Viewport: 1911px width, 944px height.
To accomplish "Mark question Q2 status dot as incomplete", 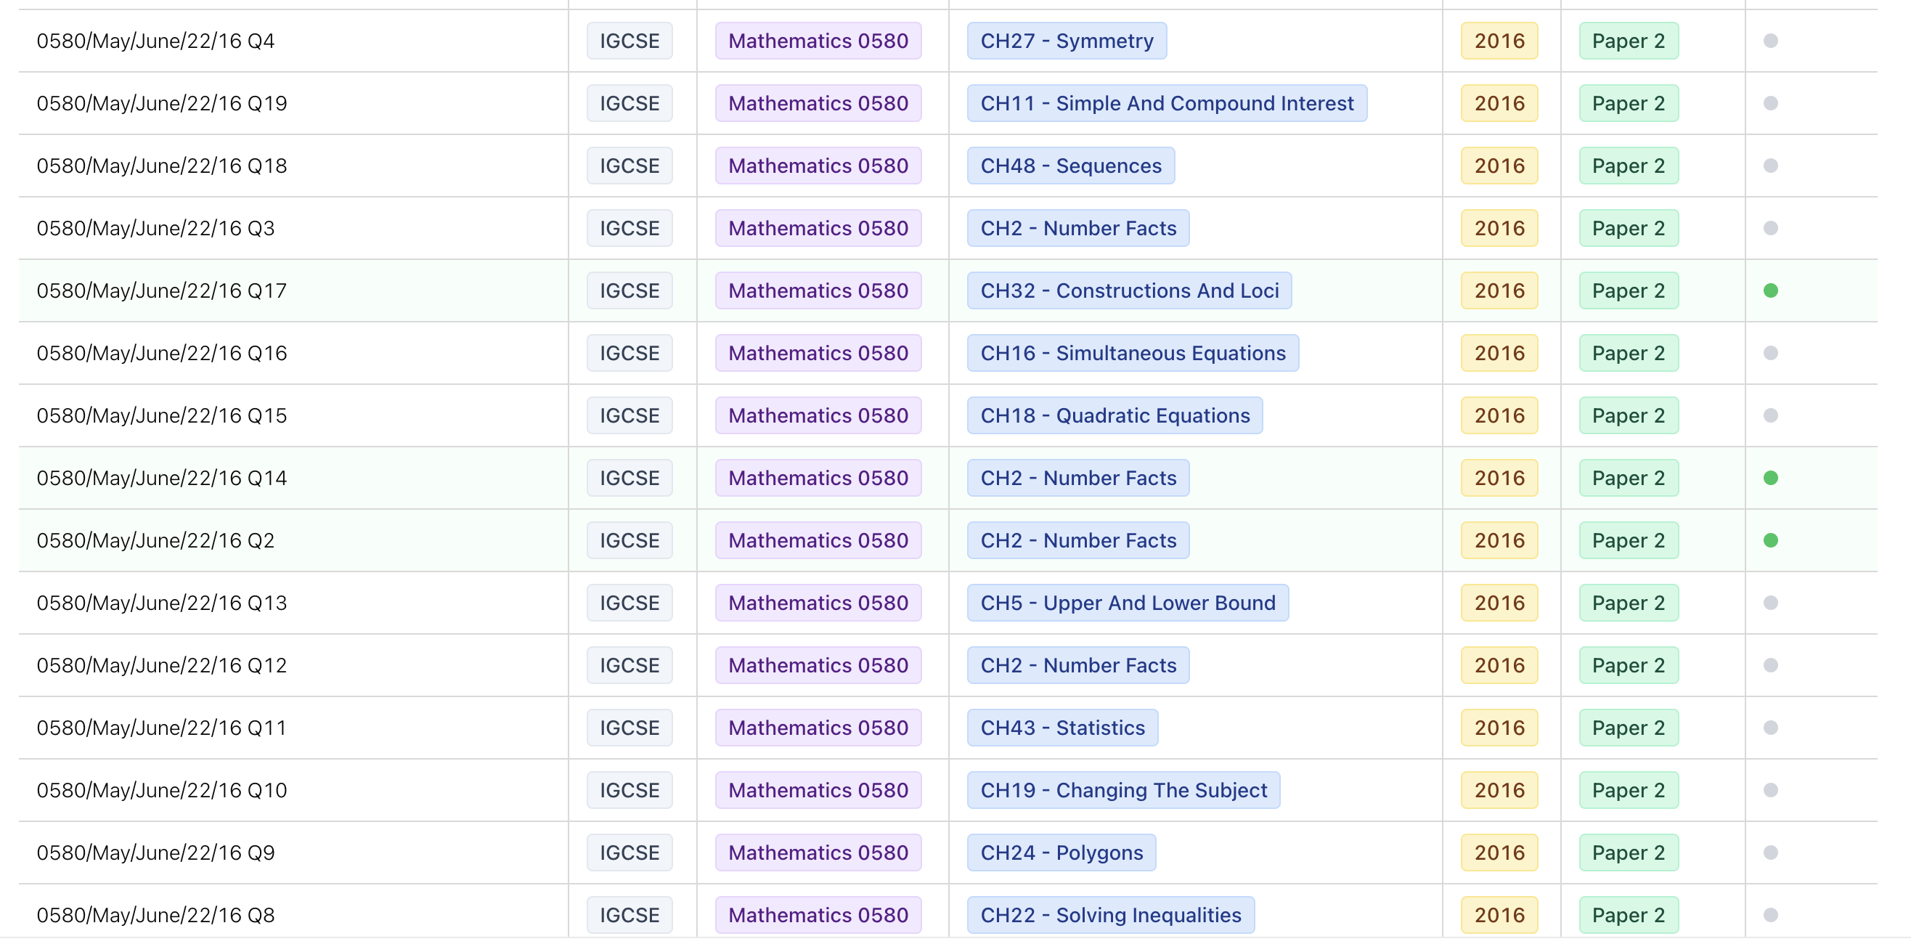I will click(x=1772, y=540).
